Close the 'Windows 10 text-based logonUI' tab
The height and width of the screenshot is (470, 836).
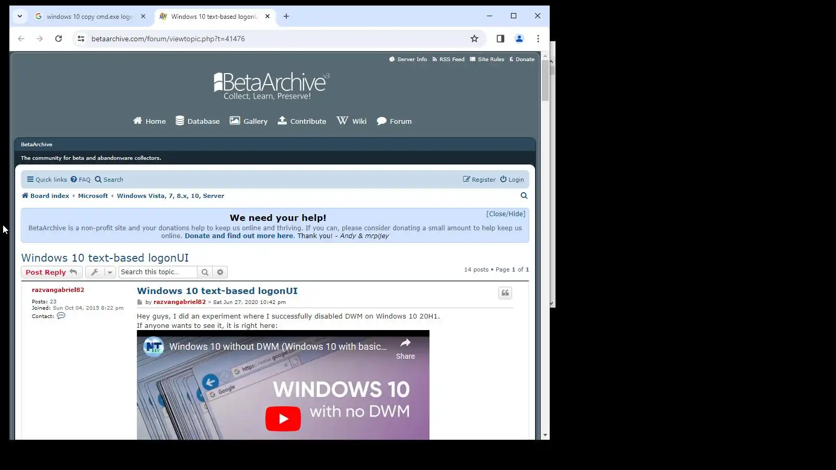(268, 16)
